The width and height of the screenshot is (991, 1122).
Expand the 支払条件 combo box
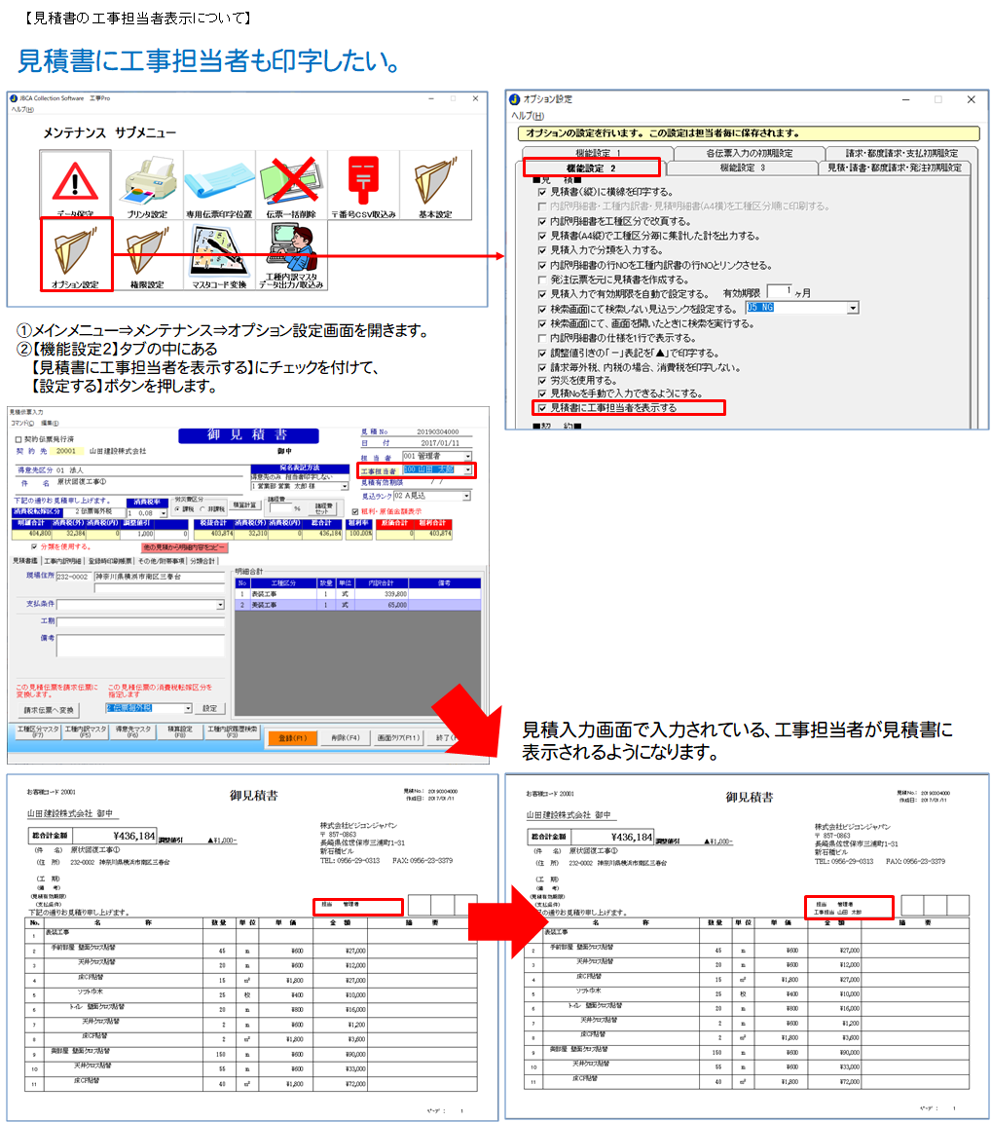(x=220, y=605)
